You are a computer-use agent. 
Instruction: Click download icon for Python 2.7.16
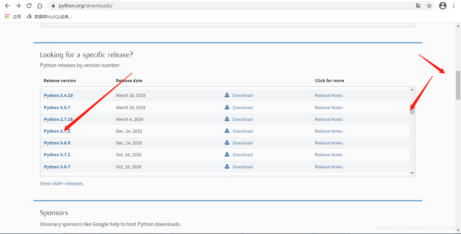227,119
